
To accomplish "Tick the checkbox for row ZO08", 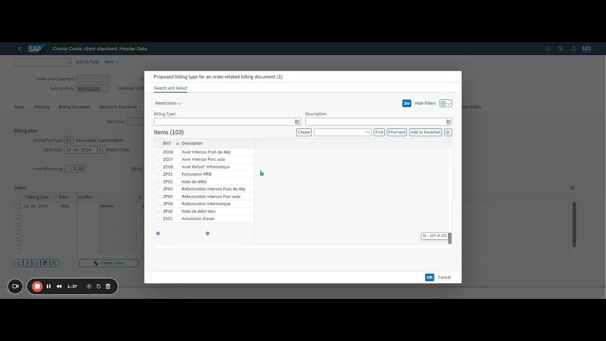I will tap(158, 167).
